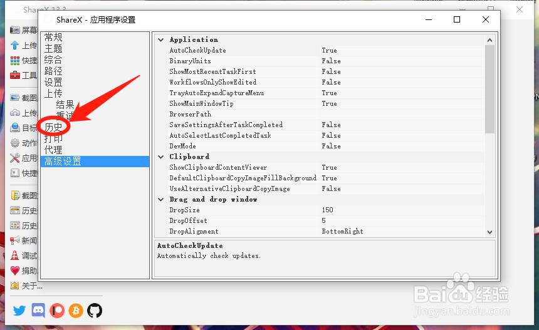Collapse the Clipboard category

(161, 157)
